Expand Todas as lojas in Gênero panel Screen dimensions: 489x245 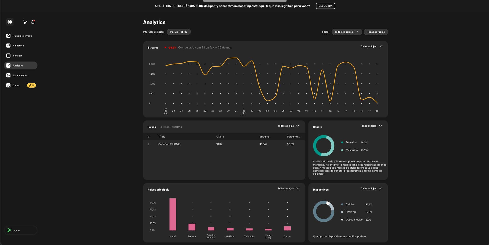(x=371, y=126)
